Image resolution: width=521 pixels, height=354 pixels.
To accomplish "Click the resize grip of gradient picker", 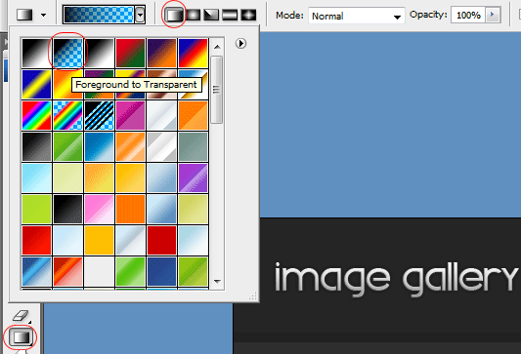I will coord(253,296).
